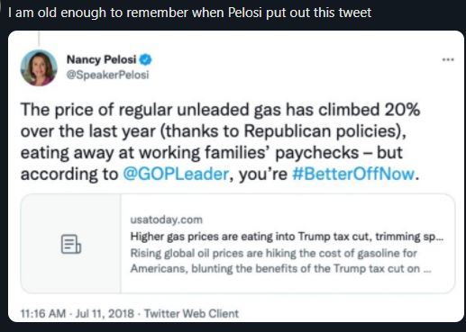This screenshot has height=332, width=466.
Task: Click the quoted tweet body text
Action: click(220, 141)
